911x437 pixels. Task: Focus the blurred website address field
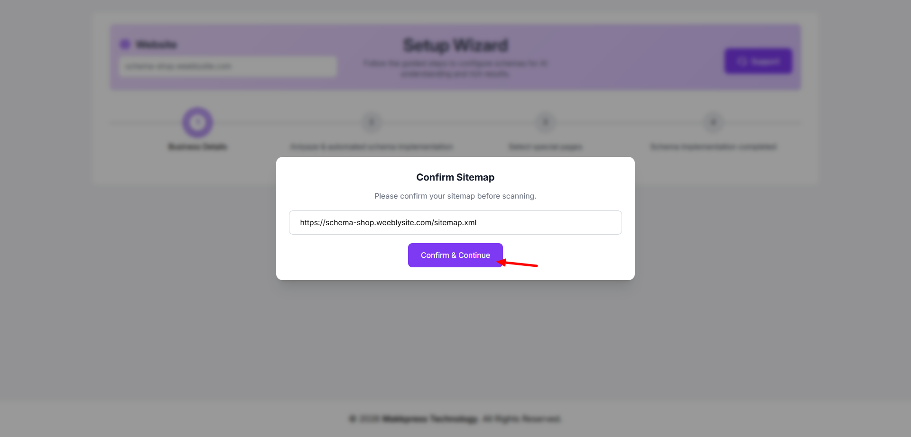228,66
